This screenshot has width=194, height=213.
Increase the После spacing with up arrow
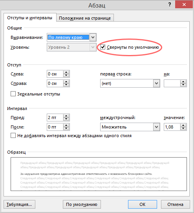pyautogui.click(x=66, y=125)
